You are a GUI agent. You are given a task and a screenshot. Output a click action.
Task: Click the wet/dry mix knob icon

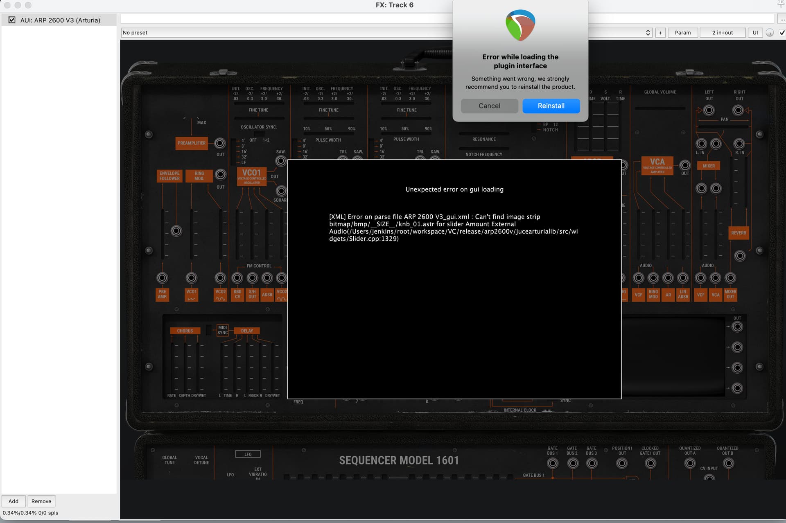(x=770, y=33)
